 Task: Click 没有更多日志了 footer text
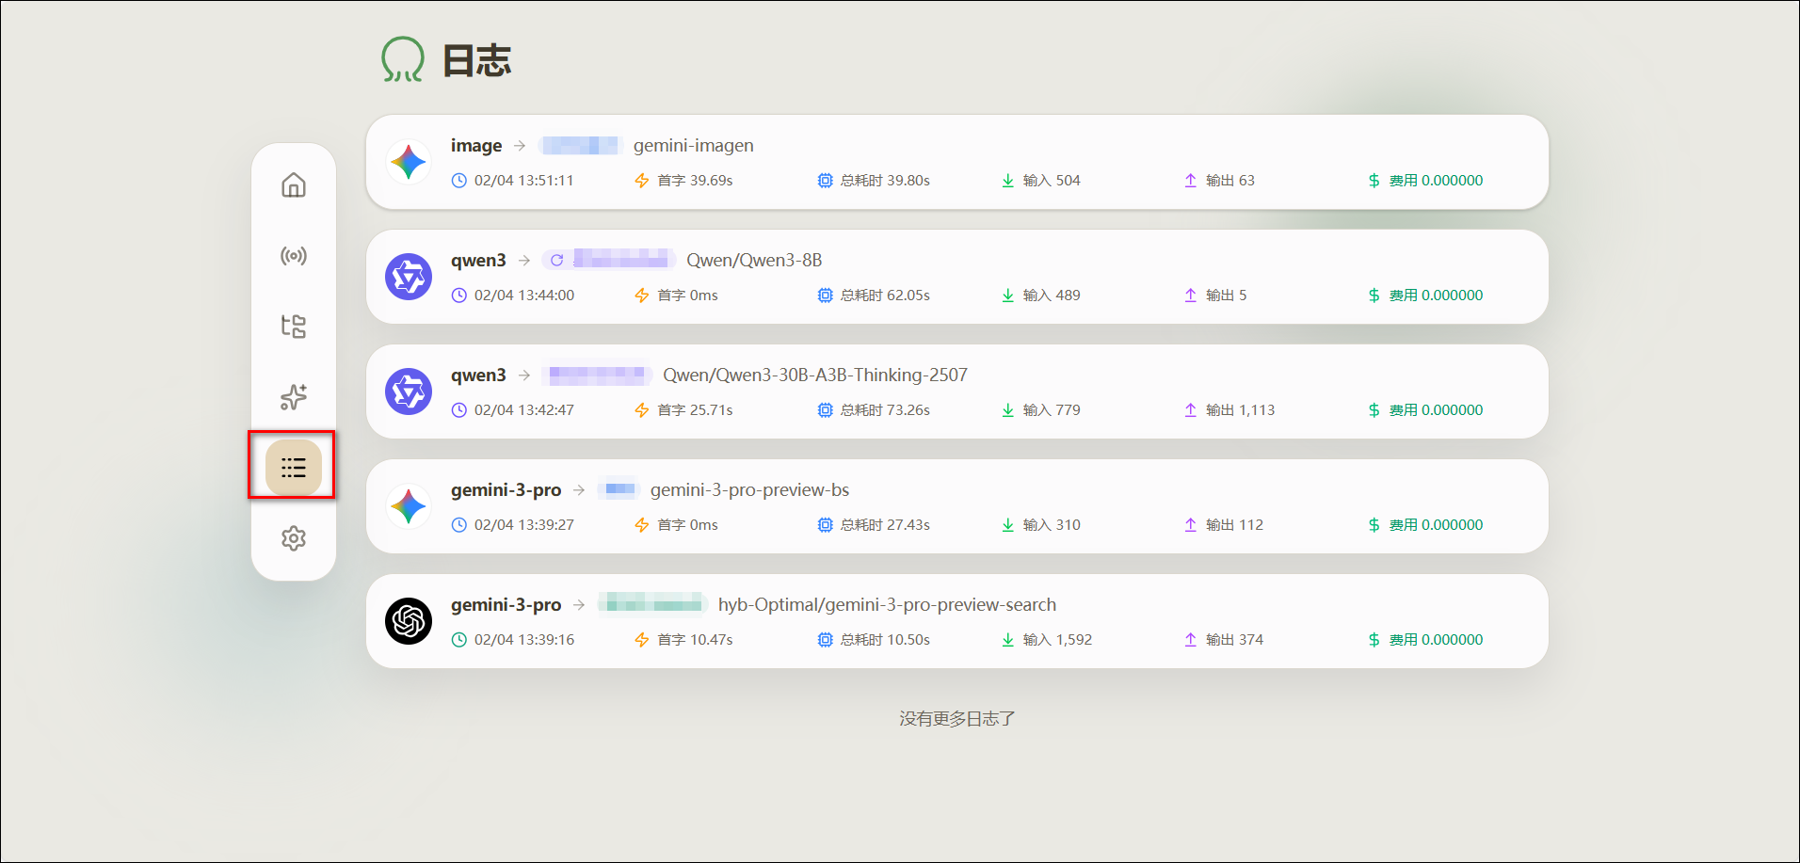[957, 719]
